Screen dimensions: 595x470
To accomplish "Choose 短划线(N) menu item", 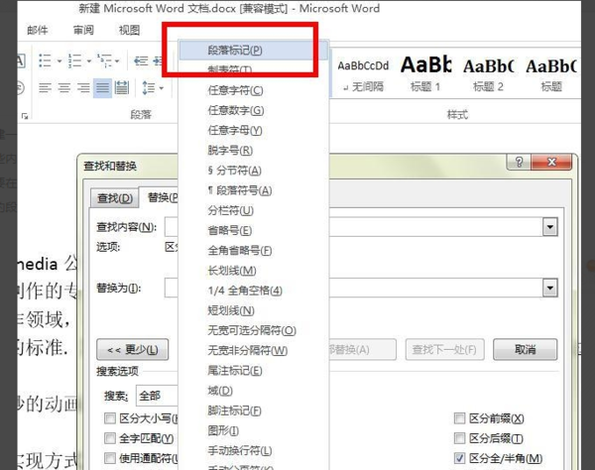I will (x=254, y=310).
